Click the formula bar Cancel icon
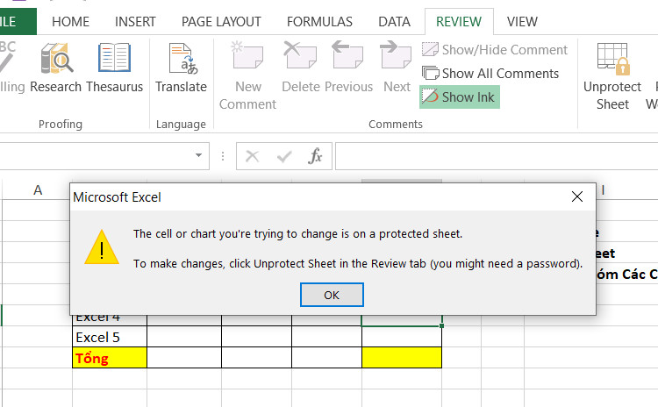Image resolution: width=658 pixels, height=407 pixels. pos(252,156)
